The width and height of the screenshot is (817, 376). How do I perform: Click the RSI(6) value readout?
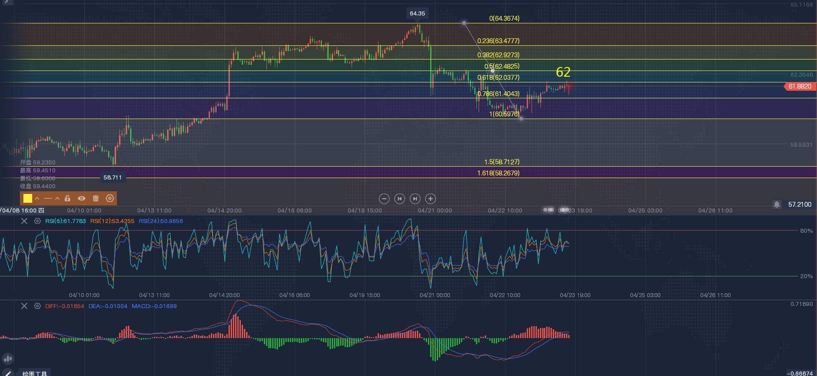pos(65,221)
